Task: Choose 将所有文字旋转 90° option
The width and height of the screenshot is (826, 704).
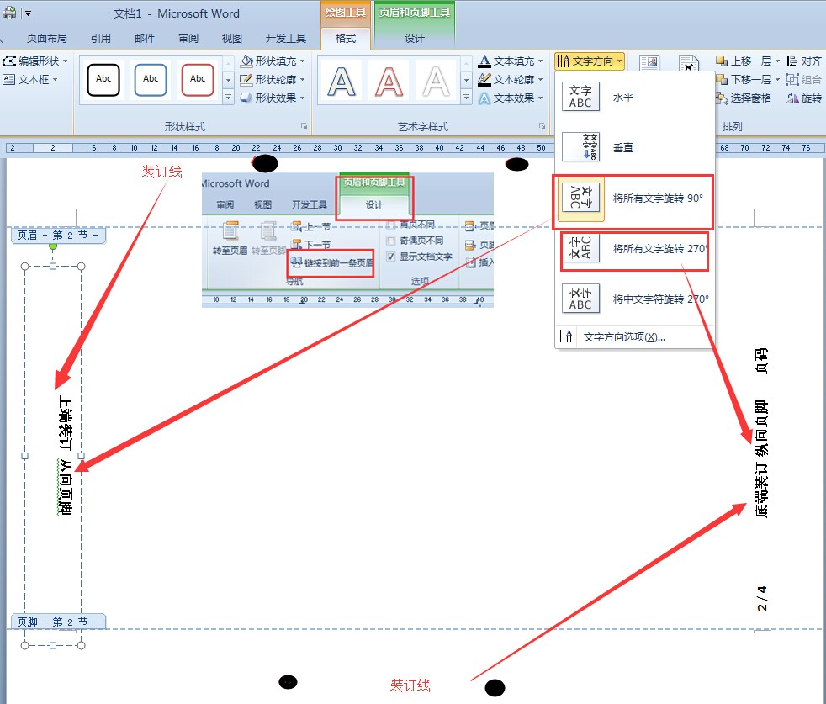Action: tap(634, 198)
